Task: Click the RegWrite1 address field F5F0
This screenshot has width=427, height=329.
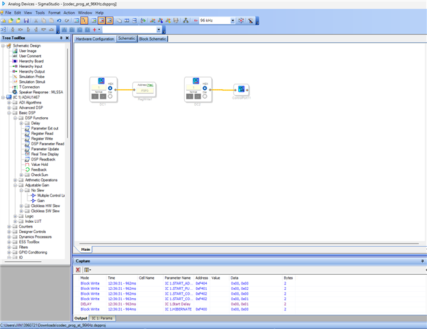Action: 144,90
